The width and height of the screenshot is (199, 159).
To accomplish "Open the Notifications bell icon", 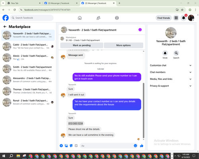I will coord(183,18).
